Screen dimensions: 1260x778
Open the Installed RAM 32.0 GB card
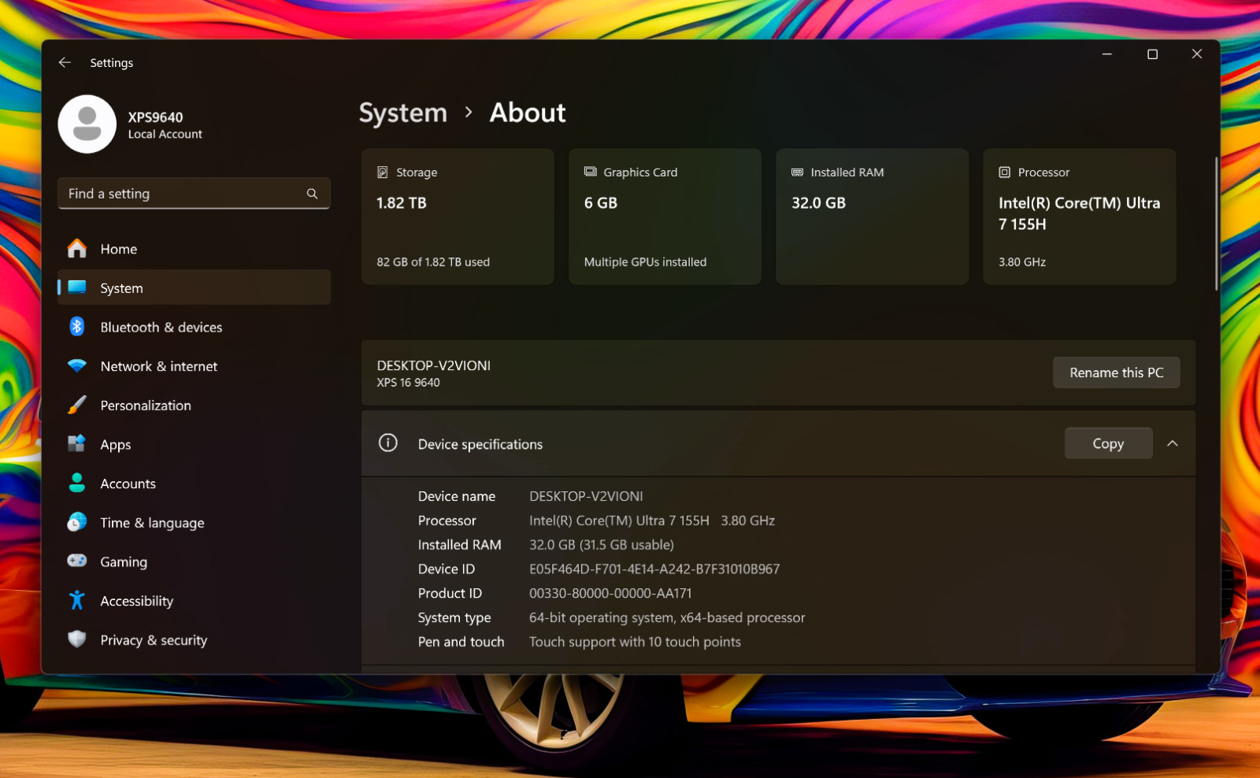(x=872, y=217)
